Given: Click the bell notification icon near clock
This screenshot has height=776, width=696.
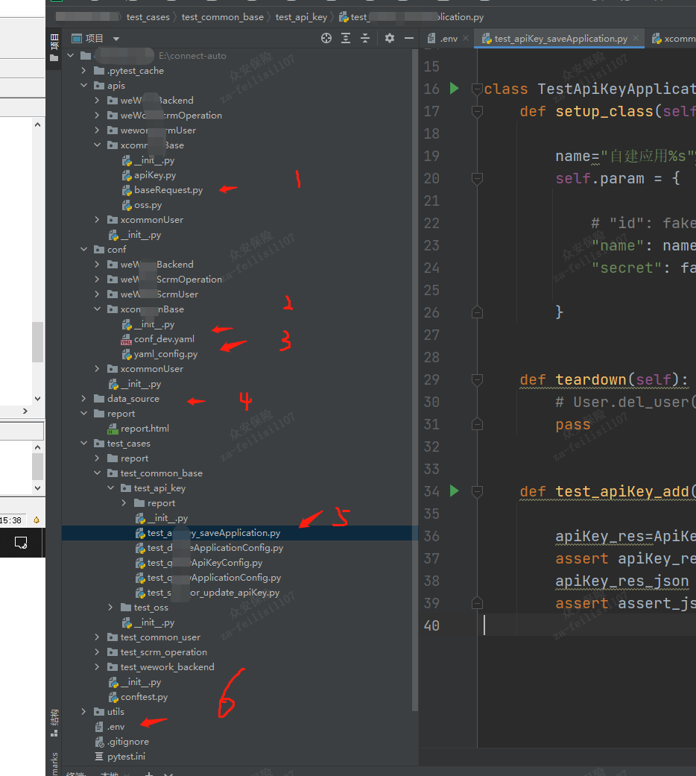Looking at the screenshot, I should [x=36, y=520].
